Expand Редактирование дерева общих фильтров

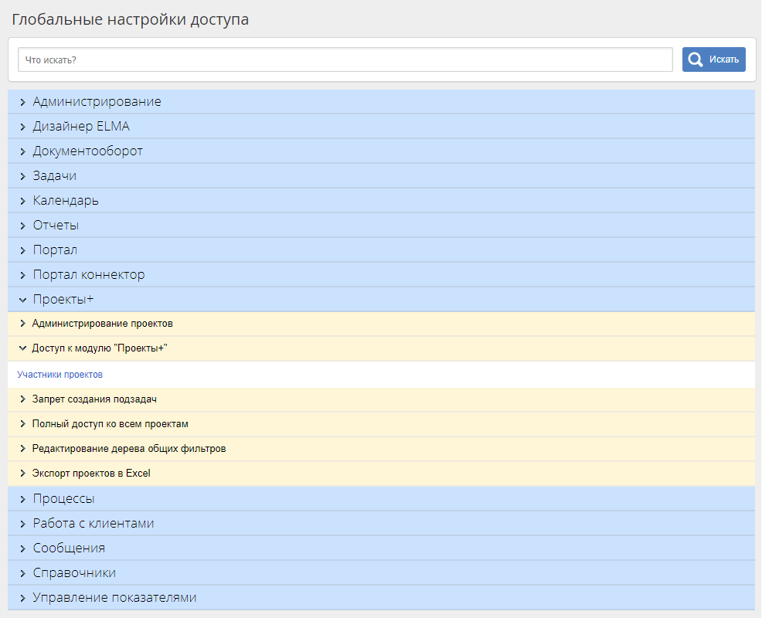click(x=128, y=449)
